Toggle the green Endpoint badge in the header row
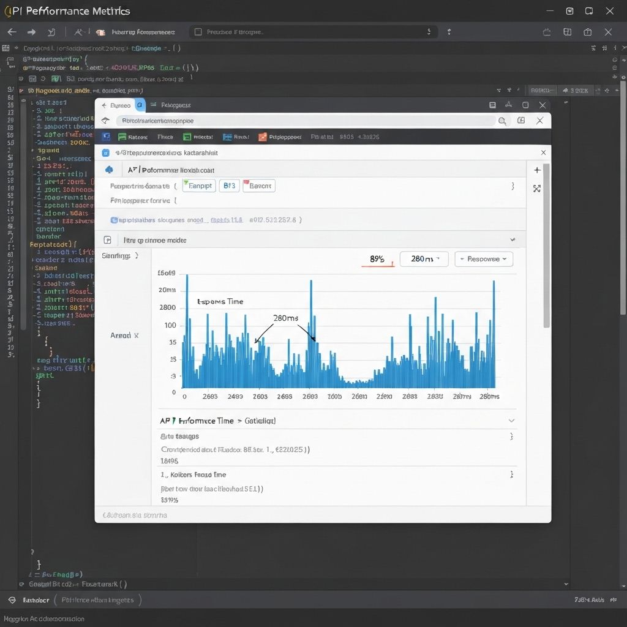Image resolution: width=627 pixels, height=627 pixels. pos(199,186)
